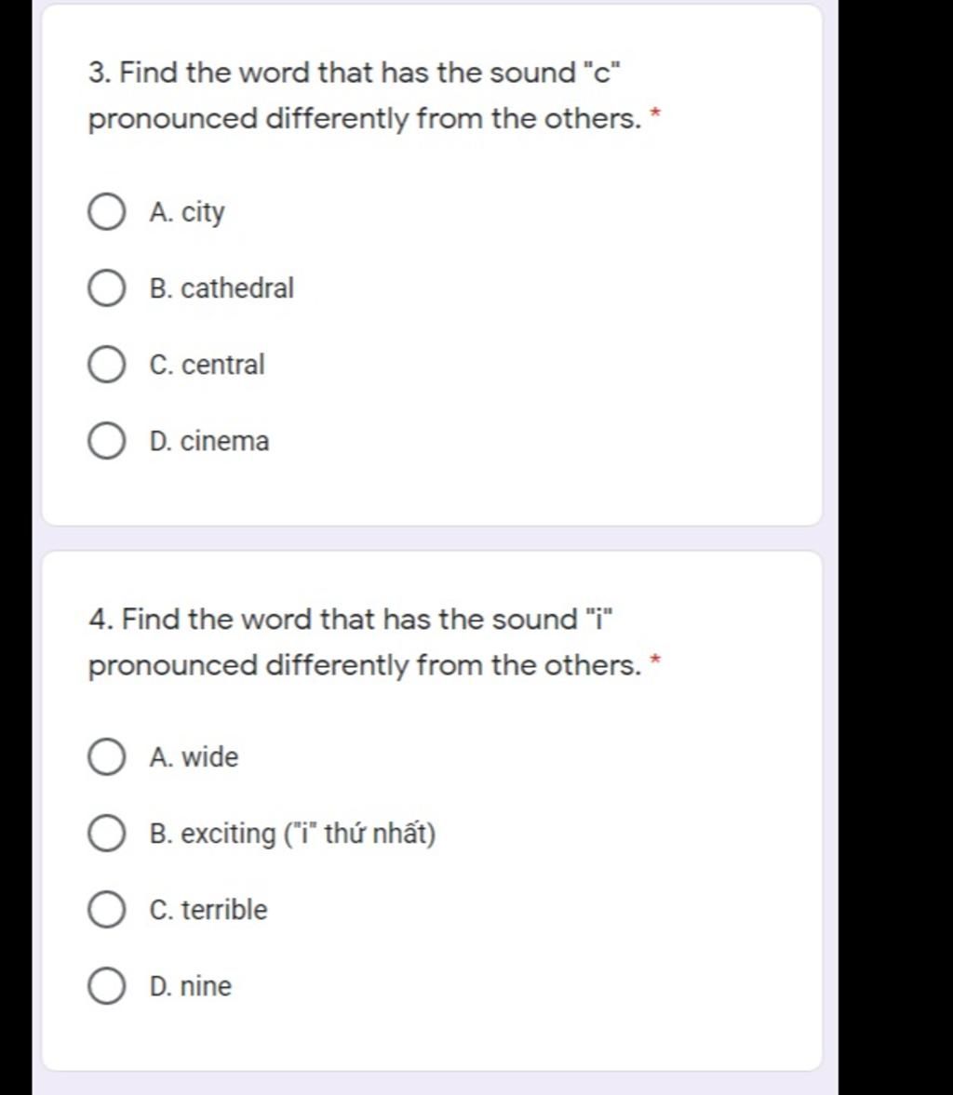
Task: Choose the B. cathedral radio option
Action: coord(107,288)
